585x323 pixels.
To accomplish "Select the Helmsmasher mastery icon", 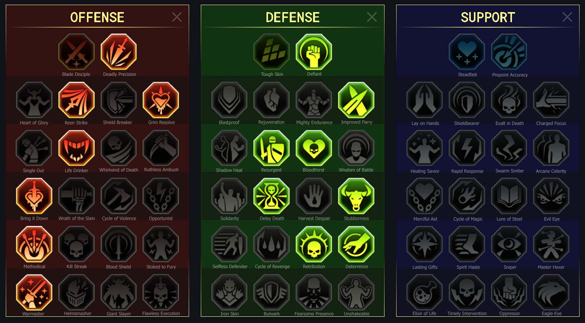I will [76, 292].
